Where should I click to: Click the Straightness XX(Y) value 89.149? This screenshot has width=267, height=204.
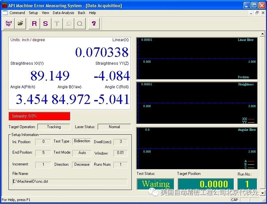pyautogui.click(x=50, y=76)
